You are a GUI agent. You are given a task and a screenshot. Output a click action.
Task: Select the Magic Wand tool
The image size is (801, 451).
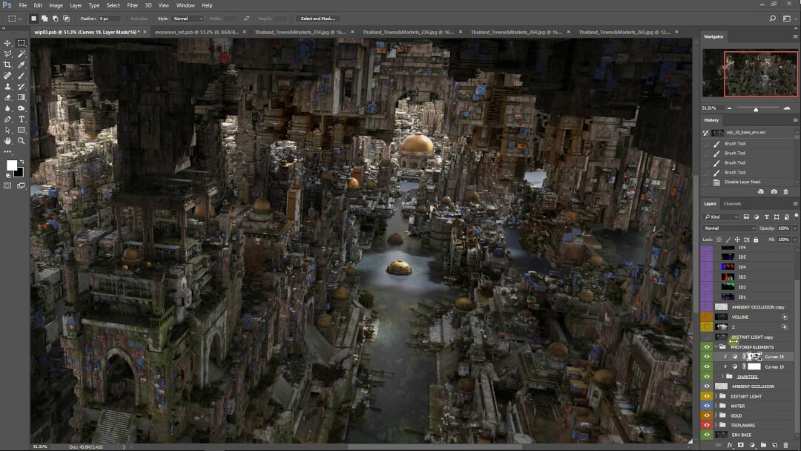point(22,54)
